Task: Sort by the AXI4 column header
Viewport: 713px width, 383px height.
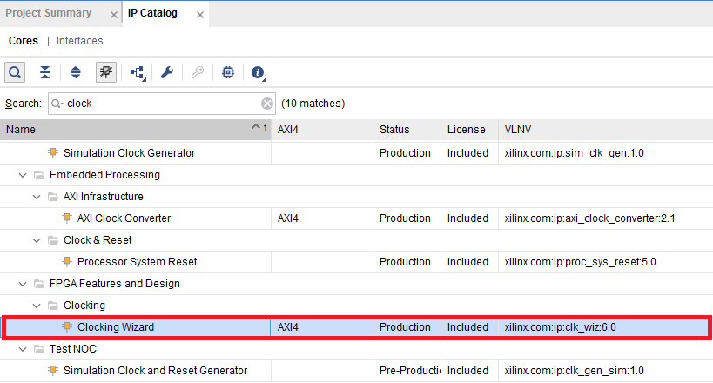Action: pyautogui.click(x=322, y=130)
